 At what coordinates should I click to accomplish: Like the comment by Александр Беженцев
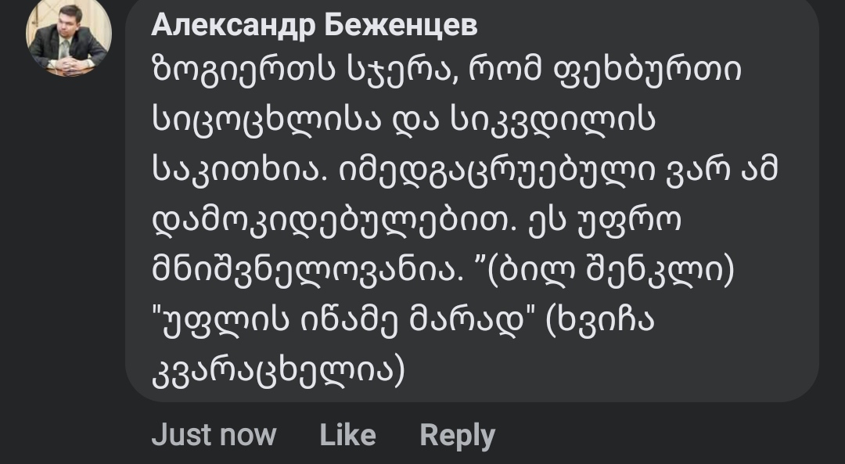pos(347,435)
